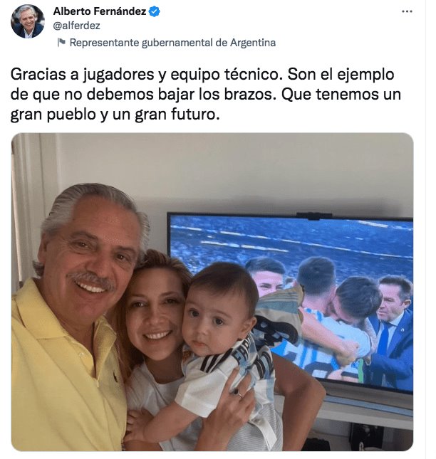Click the 'Representante gubernamental de Argentina' label
The image size is (436, 459).
pos(172,43)
